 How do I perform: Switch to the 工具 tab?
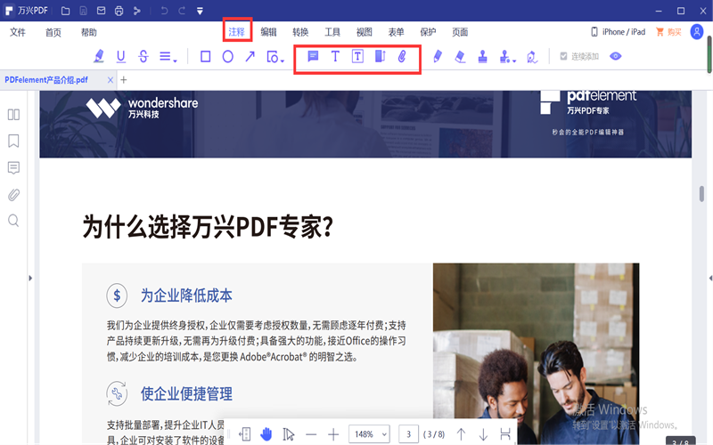[x=332, y=32]
